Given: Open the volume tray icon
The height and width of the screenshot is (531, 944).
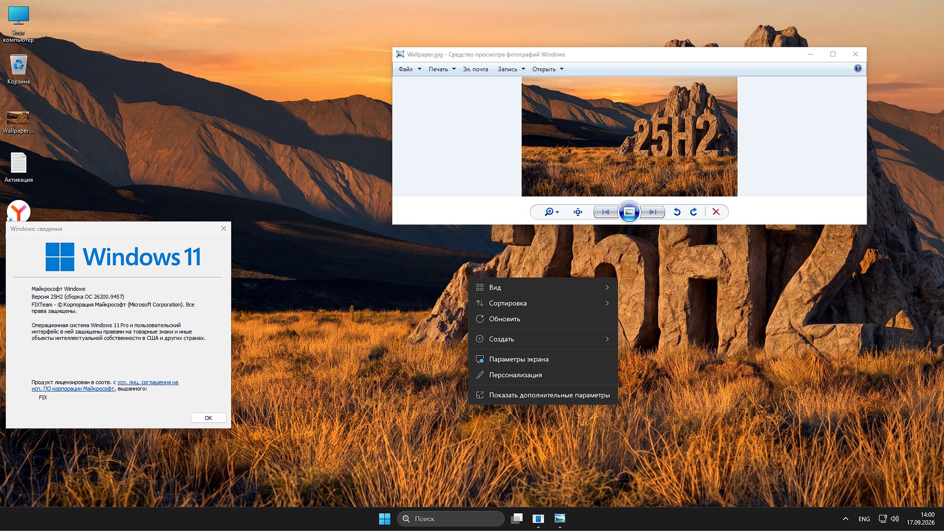Looking at the screenshot, I should (x=895, y=519).
